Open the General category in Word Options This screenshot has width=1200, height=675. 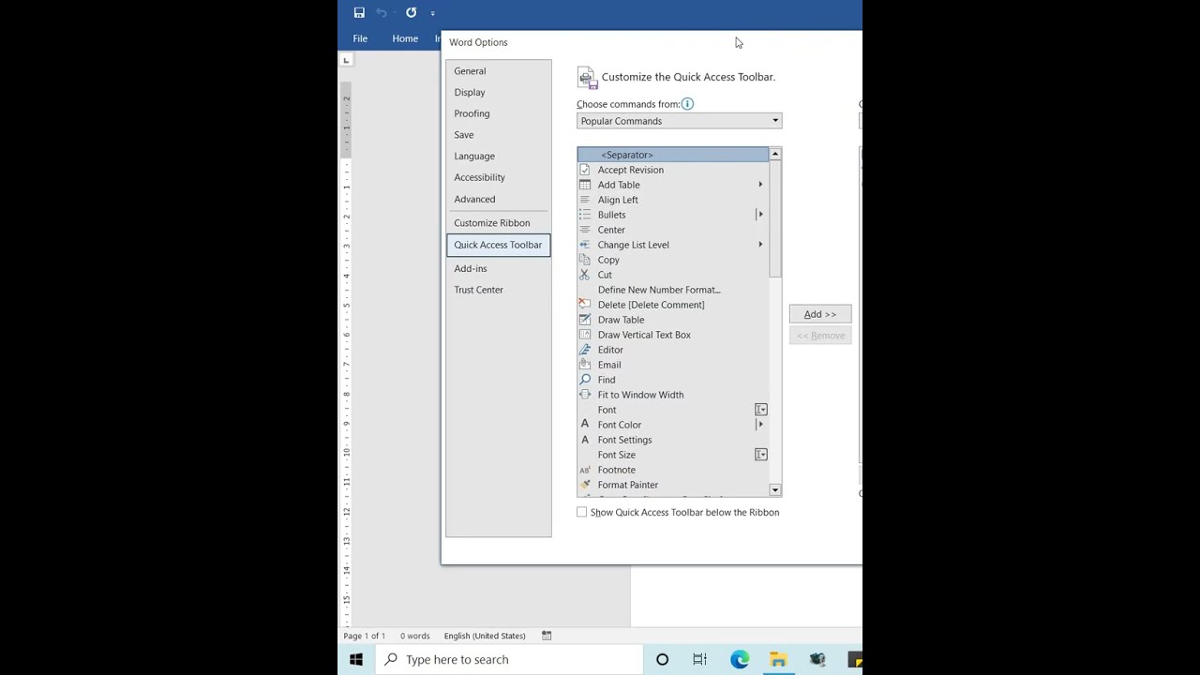coord(470,71)
